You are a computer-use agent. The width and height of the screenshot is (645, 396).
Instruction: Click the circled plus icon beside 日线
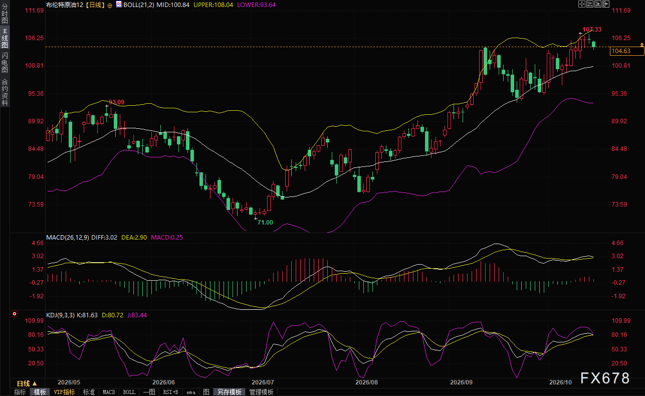[x=110, y=5]
